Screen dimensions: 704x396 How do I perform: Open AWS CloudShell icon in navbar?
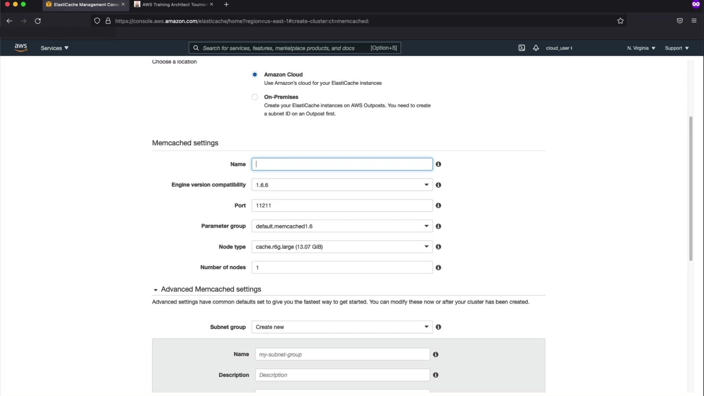pos(521,48)
